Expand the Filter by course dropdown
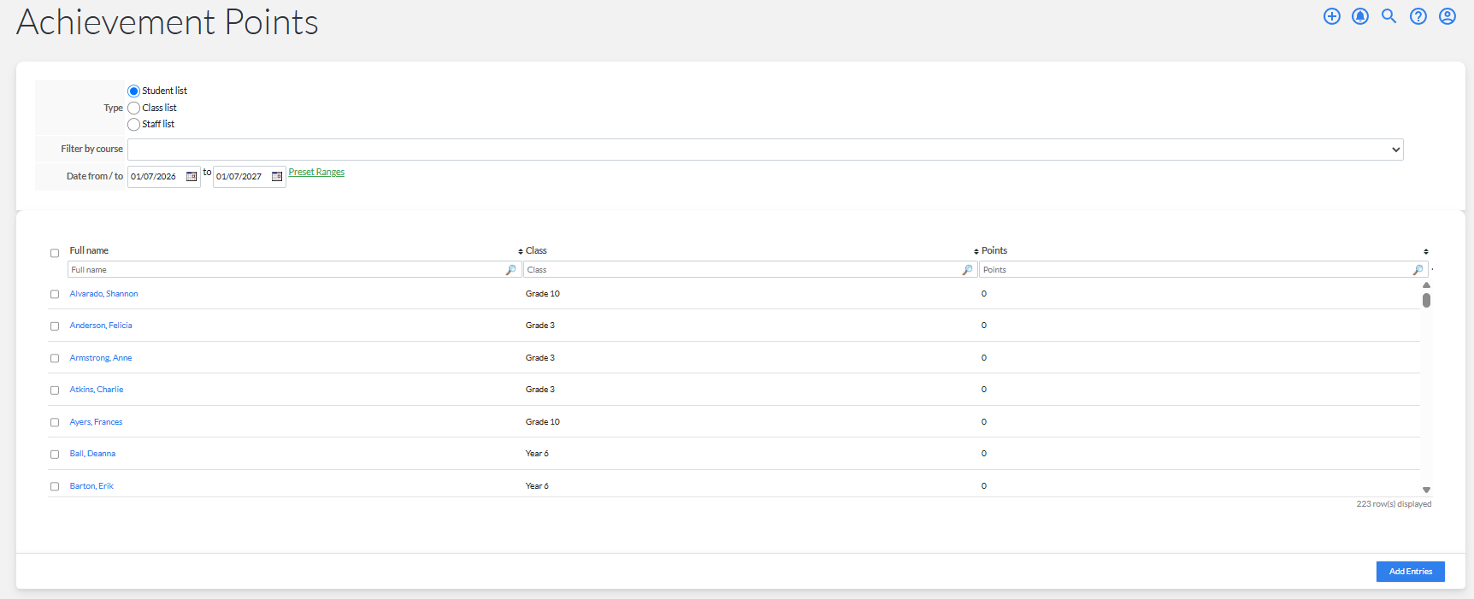This screenshot has height=599, width=1474. tap(765, 150)
